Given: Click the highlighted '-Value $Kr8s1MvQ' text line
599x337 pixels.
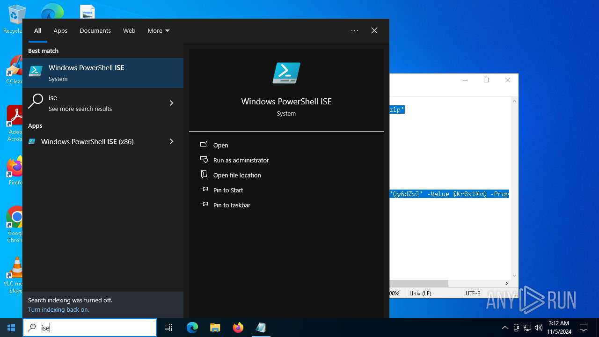Looking at the screenshot, I should point(449,194).
